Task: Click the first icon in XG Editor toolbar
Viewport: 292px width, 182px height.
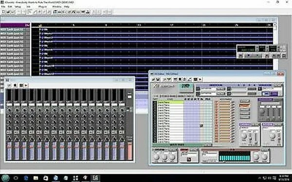Action: (x=153, y=79)
